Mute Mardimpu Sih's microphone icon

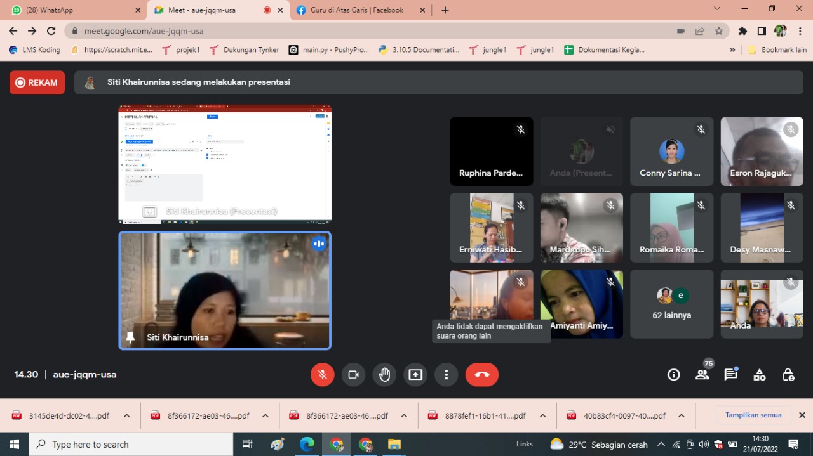click(611, 205)
